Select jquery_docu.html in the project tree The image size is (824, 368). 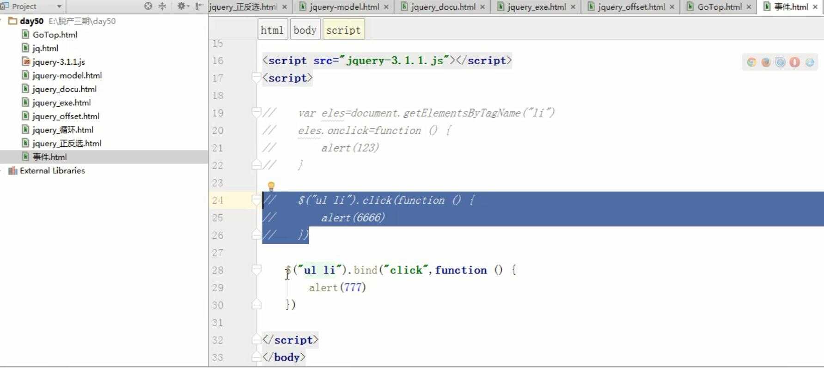(x=64, y=89)
